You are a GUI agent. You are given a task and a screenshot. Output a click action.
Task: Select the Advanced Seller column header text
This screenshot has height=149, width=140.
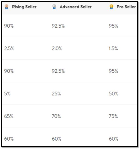[x=76, y=7]
